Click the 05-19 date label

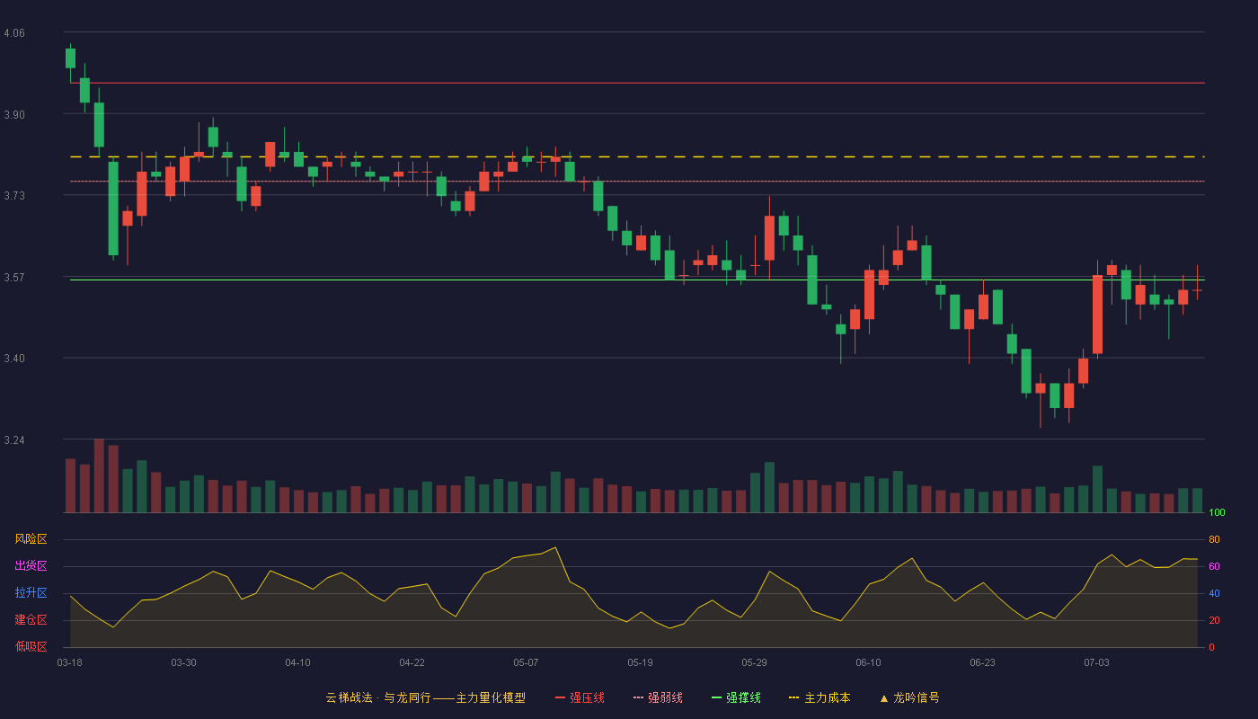(x=640, y=662)
